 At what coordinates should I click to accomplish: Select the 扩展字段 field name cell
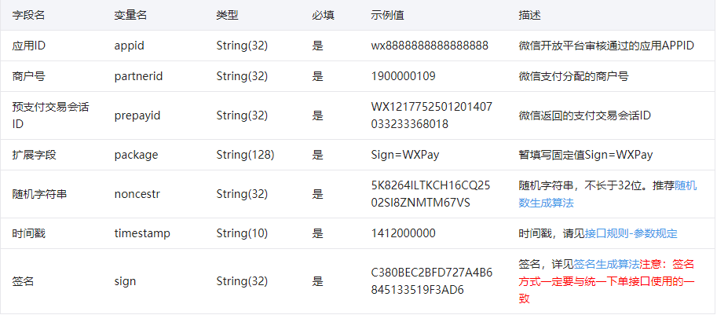tap(34, 155)
